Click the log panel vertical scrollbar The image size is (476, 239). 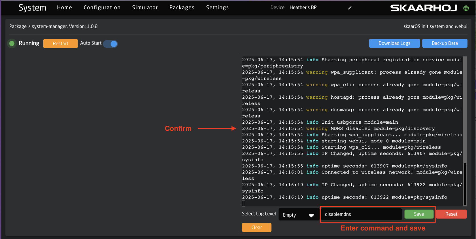click(465, 184)
